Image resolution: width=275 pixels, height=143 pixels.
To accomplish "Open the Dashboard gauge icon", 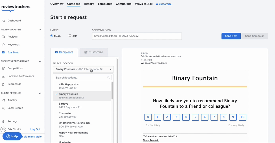I will coord(3,21).
